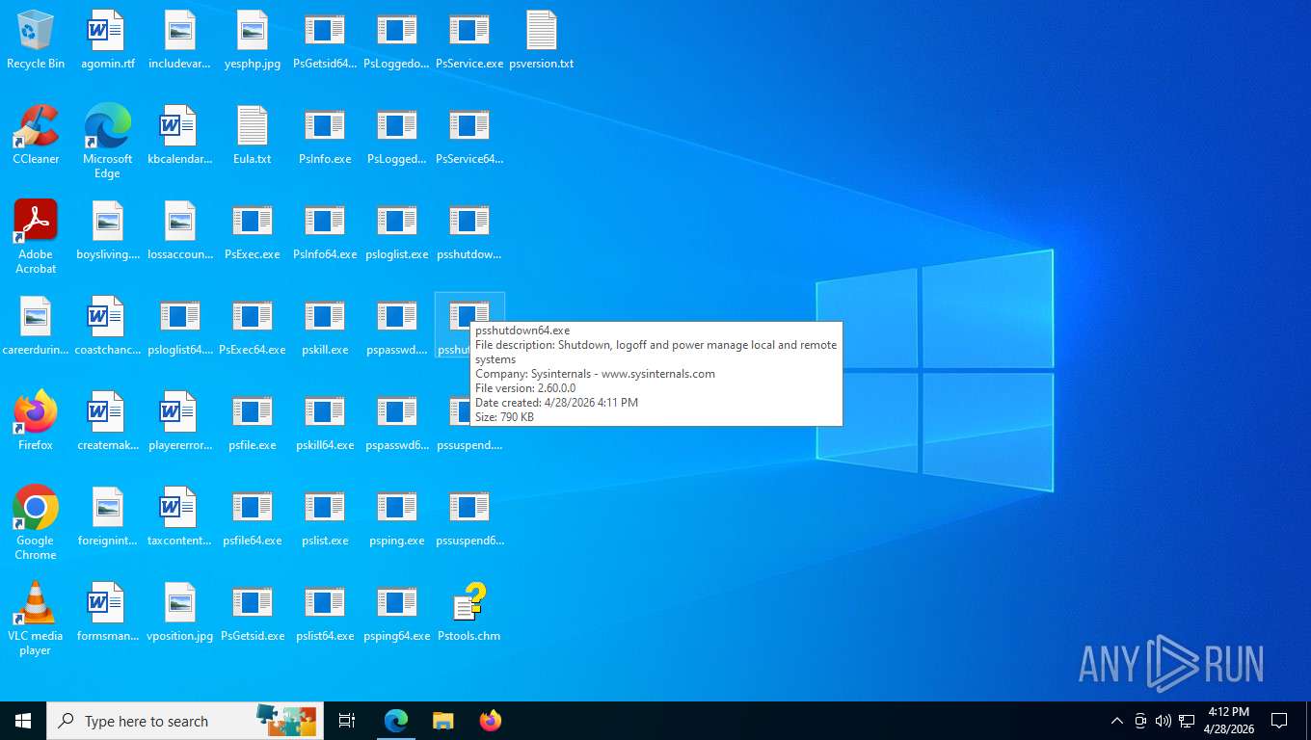Select the taxcontent Word document
The image size is (1311, 740).
click(180, 517)
